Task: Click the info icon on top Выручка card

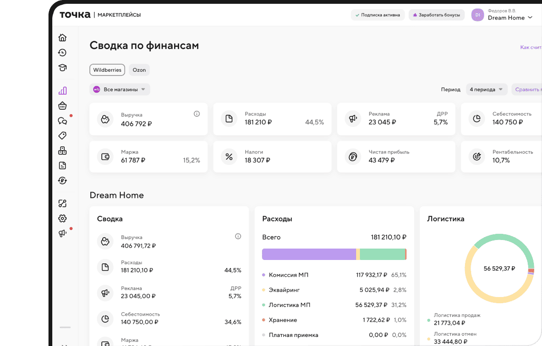Action: [197, 114]
